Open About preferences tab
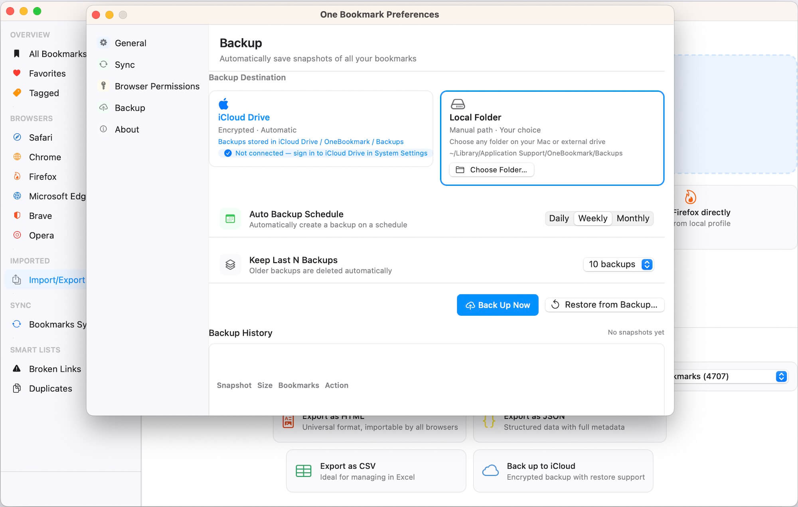The image size is (798, 507). pyautogui.click(x=148, y=129)
